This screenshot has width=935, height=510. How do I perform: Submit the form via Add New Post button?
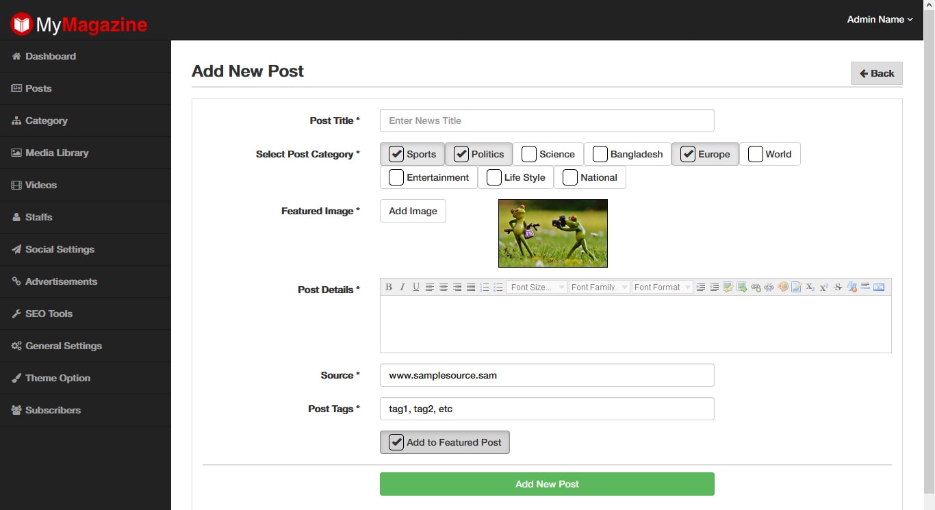click(x=546, y=484)
